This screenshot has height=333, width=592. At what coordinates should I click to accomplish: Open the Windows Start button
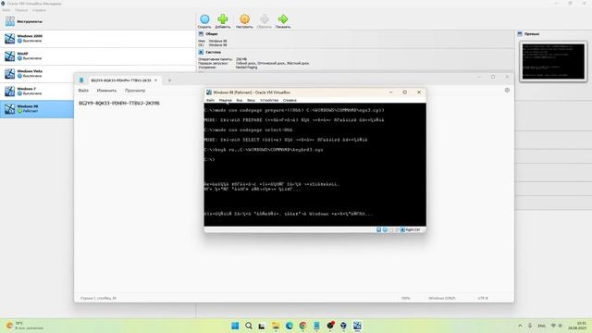235,326
